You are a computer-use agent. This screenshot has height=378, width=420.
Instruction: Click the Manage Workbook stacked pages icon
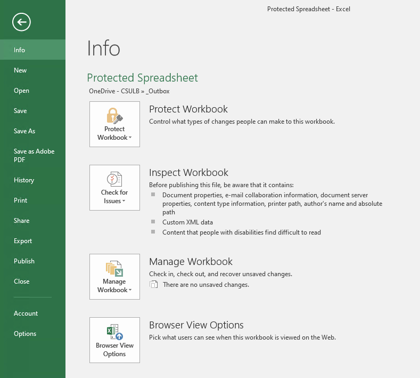[114, 268]
